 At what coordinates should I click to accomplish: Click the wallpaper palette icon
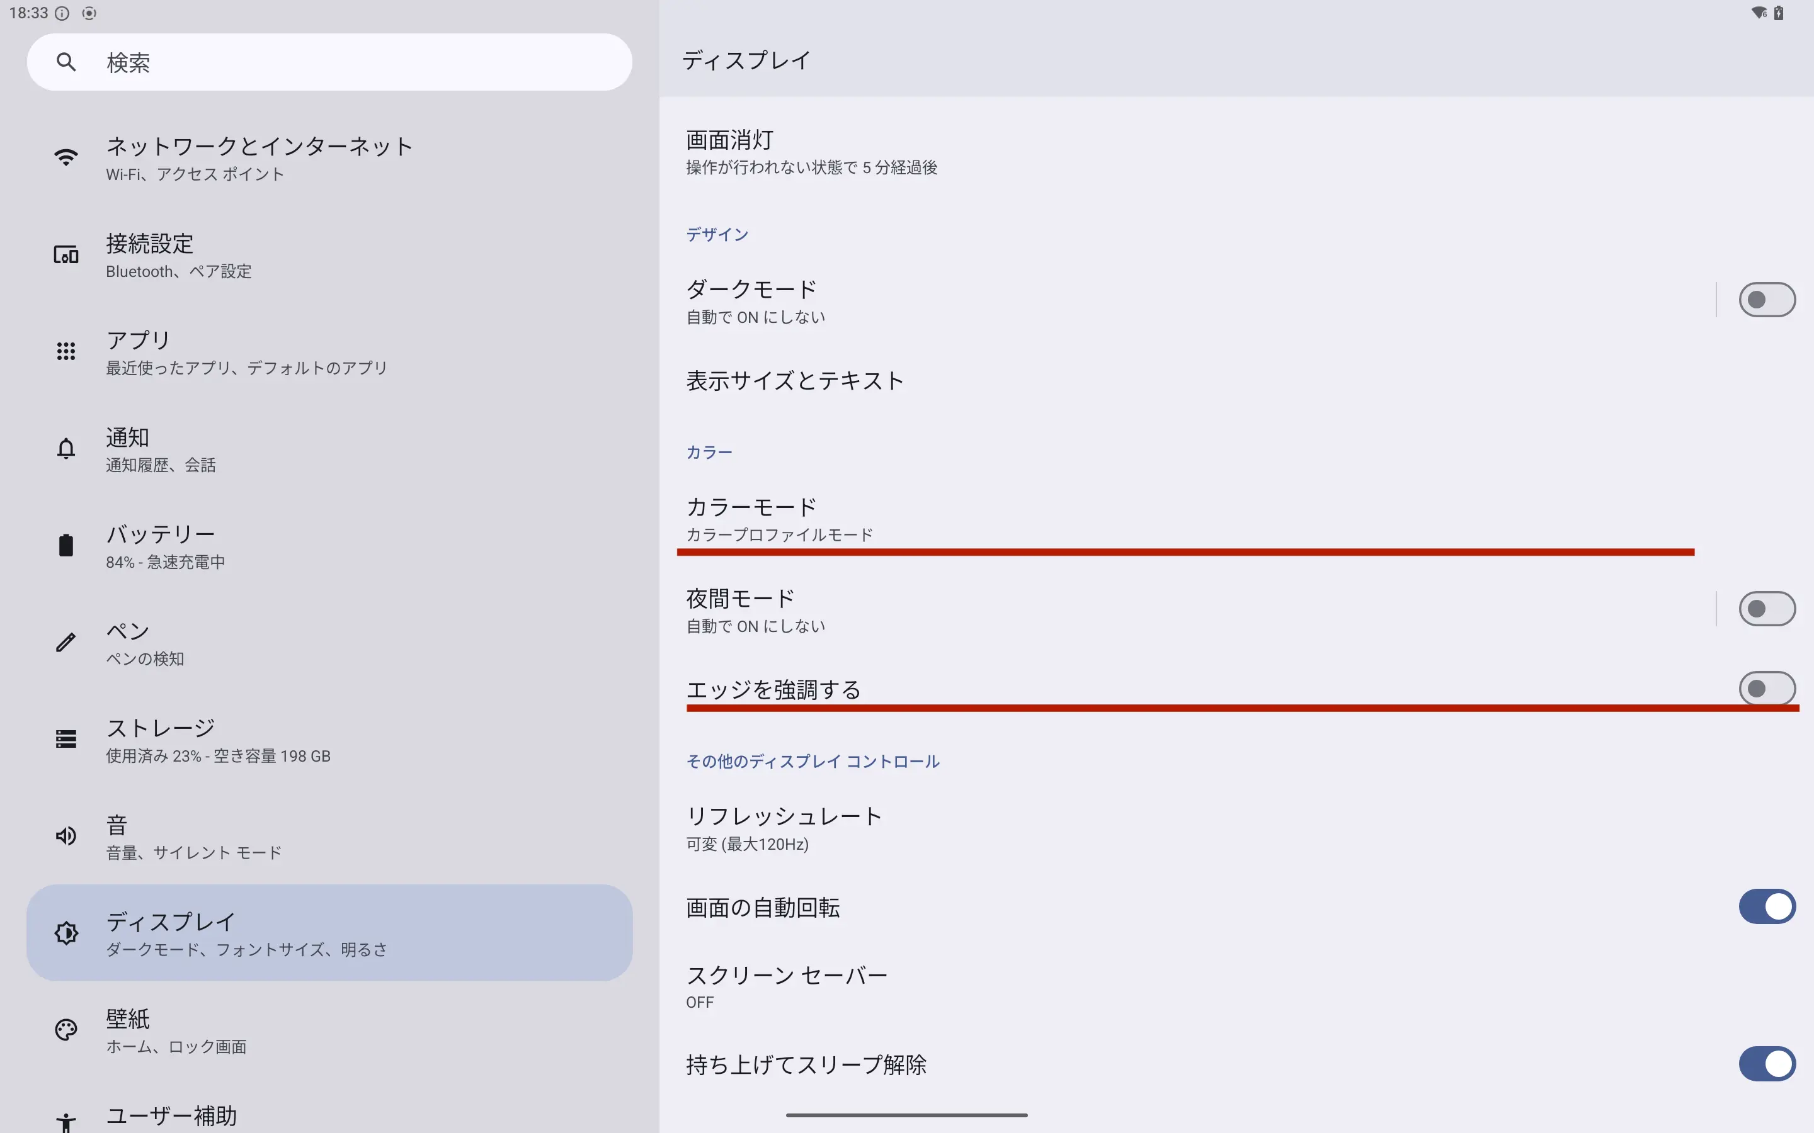click(x=66, y=1030)
